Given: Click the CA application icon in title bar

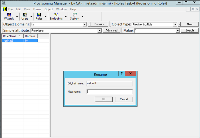Looking at the screenshot, I should coord(4,3).
